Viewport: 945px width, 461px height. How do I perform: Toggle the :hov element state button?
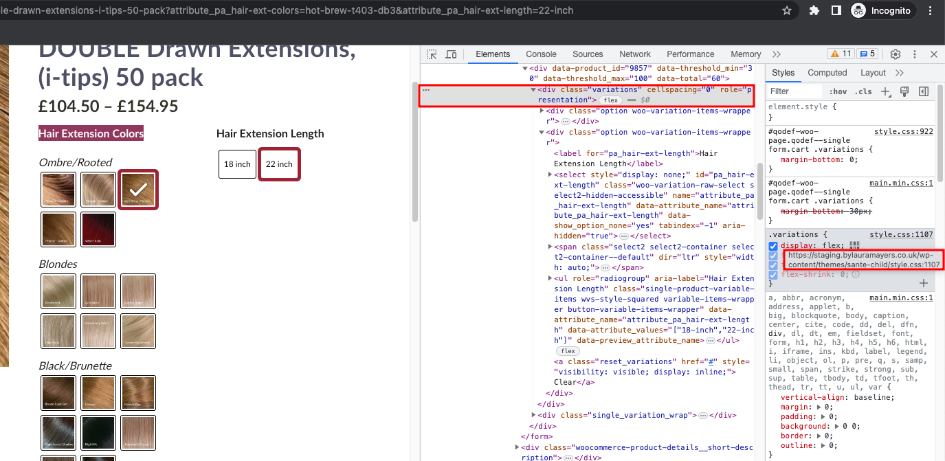point(838,91)
